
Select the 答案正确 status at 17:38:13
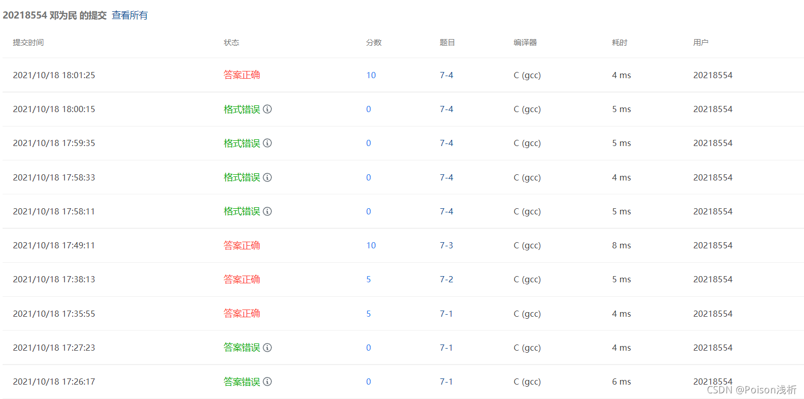click(x=242, y=279)
